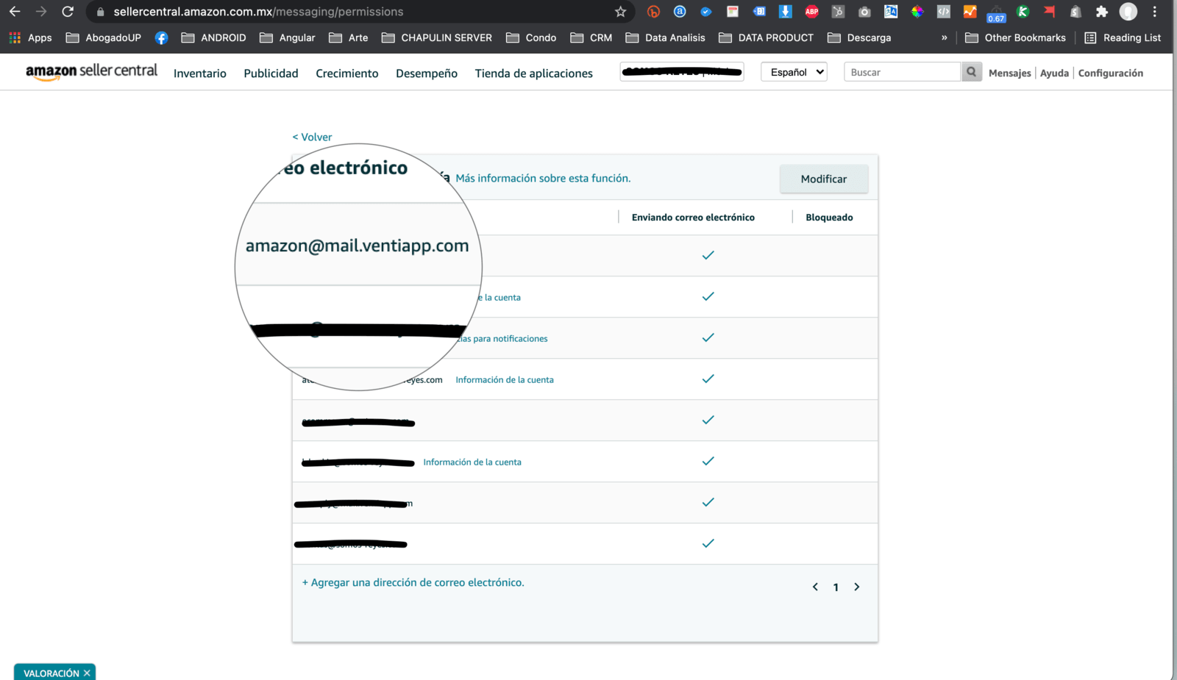Bookmark this page with the star icon
1177x680 pixels.
[x=620, y=12]
